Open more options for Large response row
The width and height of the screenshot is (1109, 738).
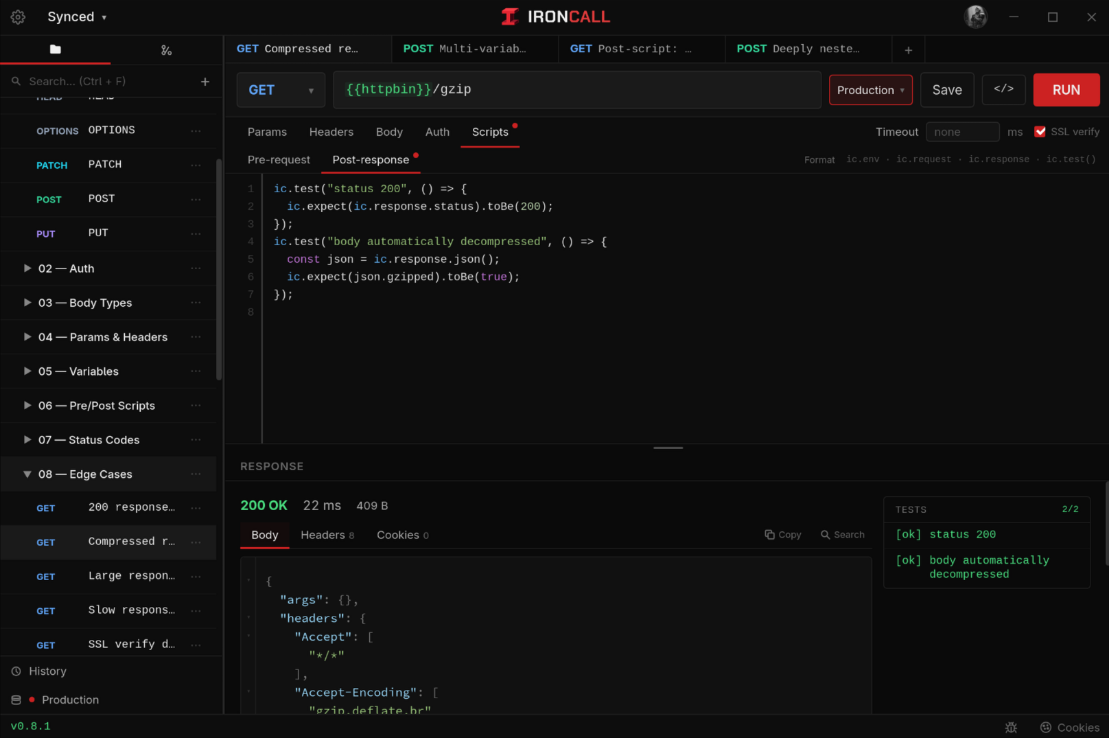tap(196, 577)
